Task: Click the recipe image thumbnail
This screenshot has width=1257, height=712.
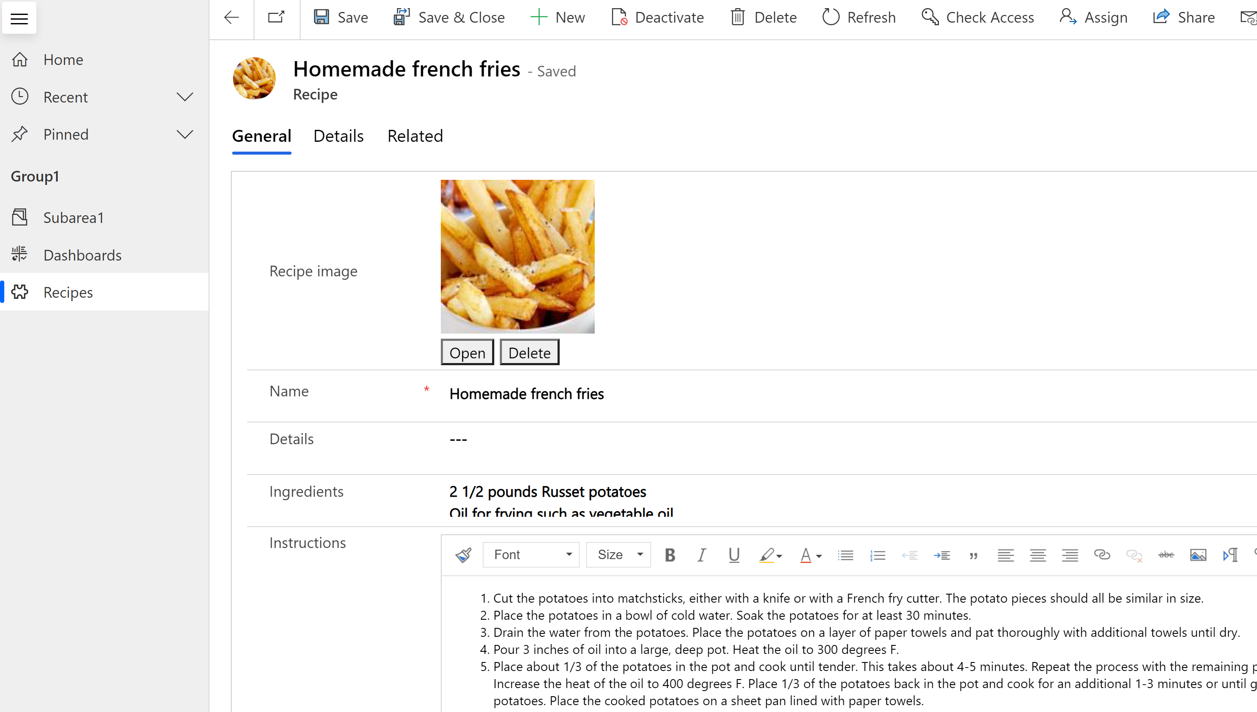Action: tap(518, 256)
